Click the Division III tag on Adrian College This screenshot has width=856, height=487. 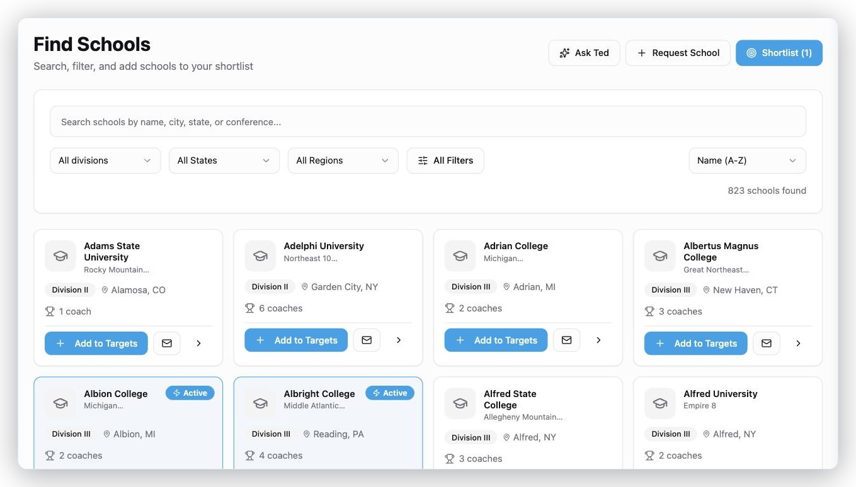coord(471,287)
